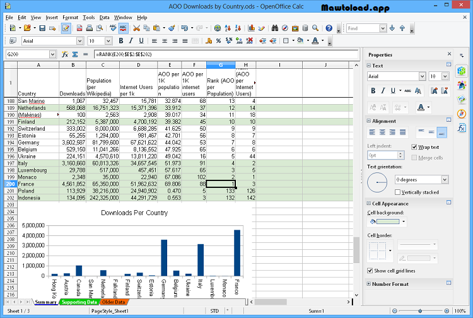
Task: Select column G header
Action: click(221, 65)
